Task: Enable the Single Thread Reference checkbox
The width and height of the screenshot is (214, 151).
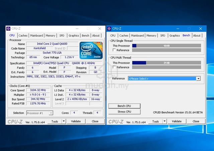Action: pos(114,50)
